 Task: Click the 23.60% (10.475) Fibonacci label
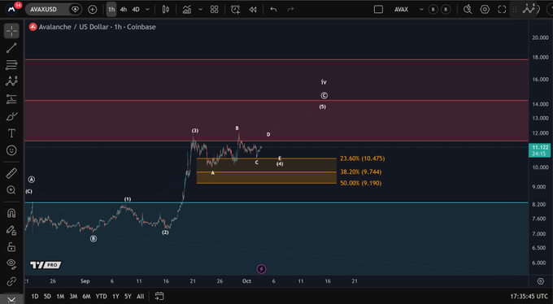[362, 159]
